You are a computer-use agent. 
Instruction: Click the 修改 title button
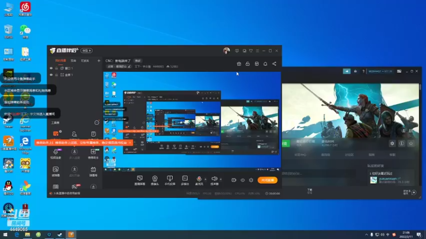click(x=138, y=61)
